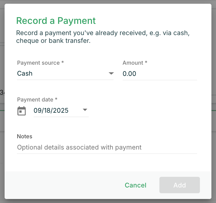This screenshot has width=216, height=203.
Task: Click the Notes label
Action: pyautogui.click(x=25, y=136)
